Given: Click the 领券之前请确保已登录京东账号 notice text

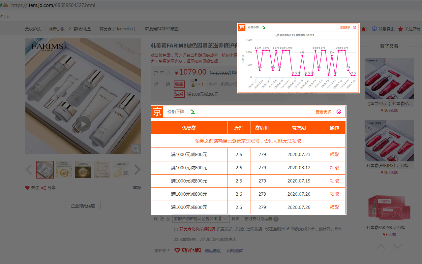Looking at the screenshot, I should [248, 141].
